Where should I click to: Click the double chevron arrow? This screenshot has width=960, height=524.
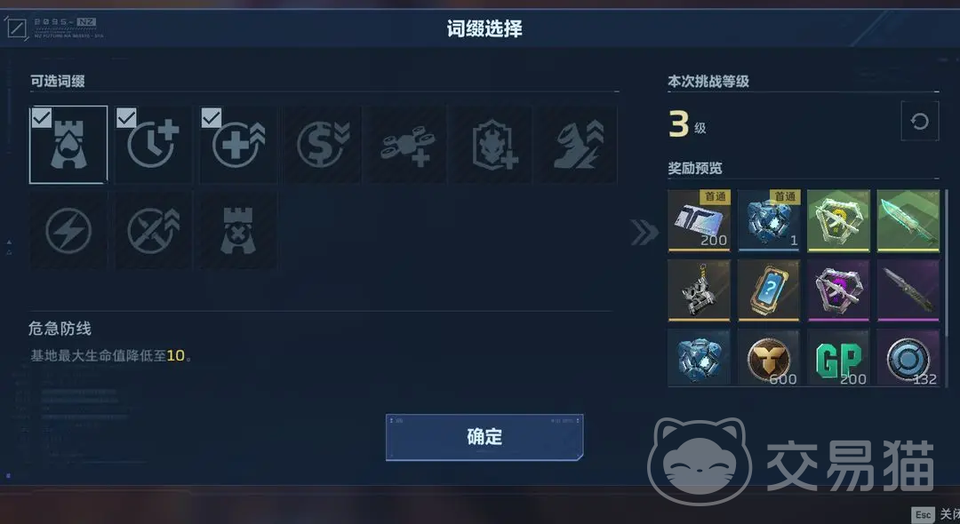(644, 233)
